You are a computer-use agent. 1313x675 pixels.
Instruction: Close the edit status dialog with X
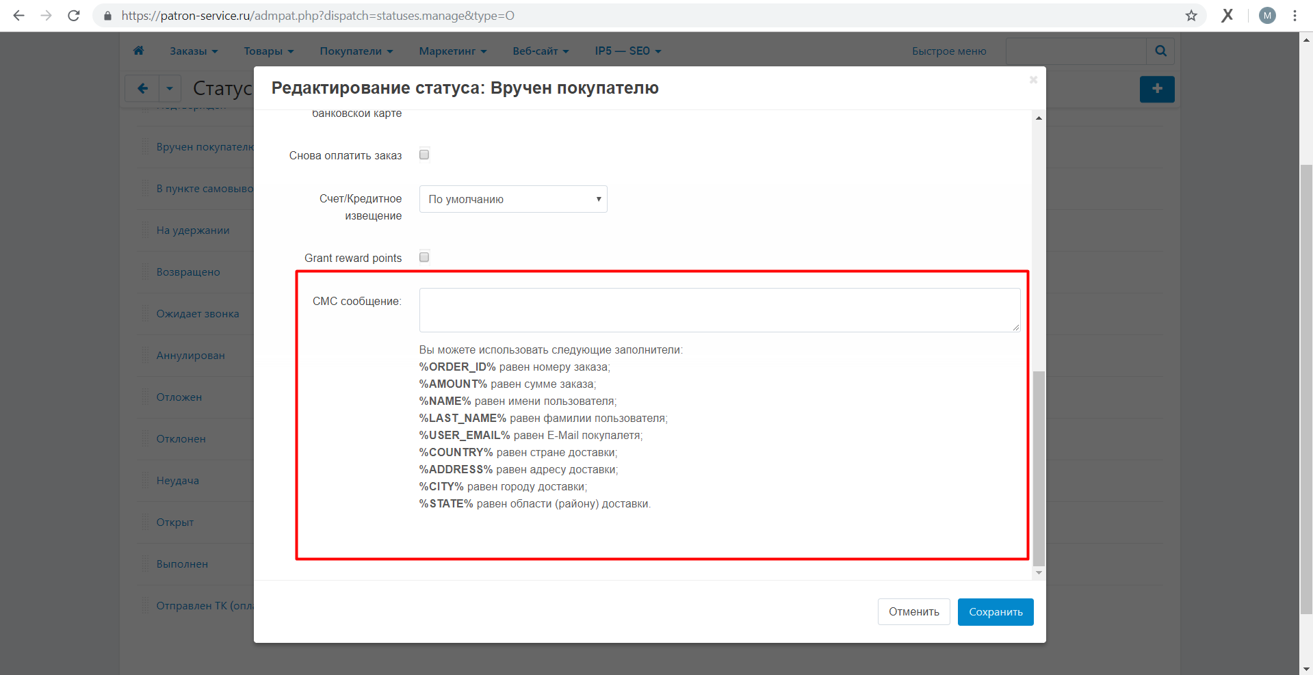click(x=1033, y=80)
